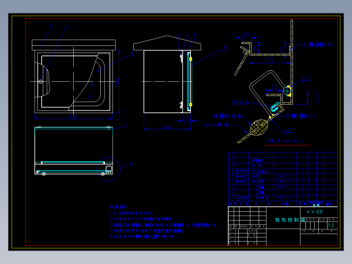The height and width of the screenshot is (264, 352).
Task: Click the 350 width dimension of side view
Action: click(x=167, y=127)
